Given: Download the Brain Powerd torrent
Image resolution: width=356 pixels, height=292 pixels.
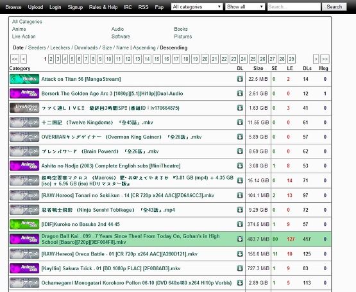Looking at the screenshot, I should coord(240,151).
